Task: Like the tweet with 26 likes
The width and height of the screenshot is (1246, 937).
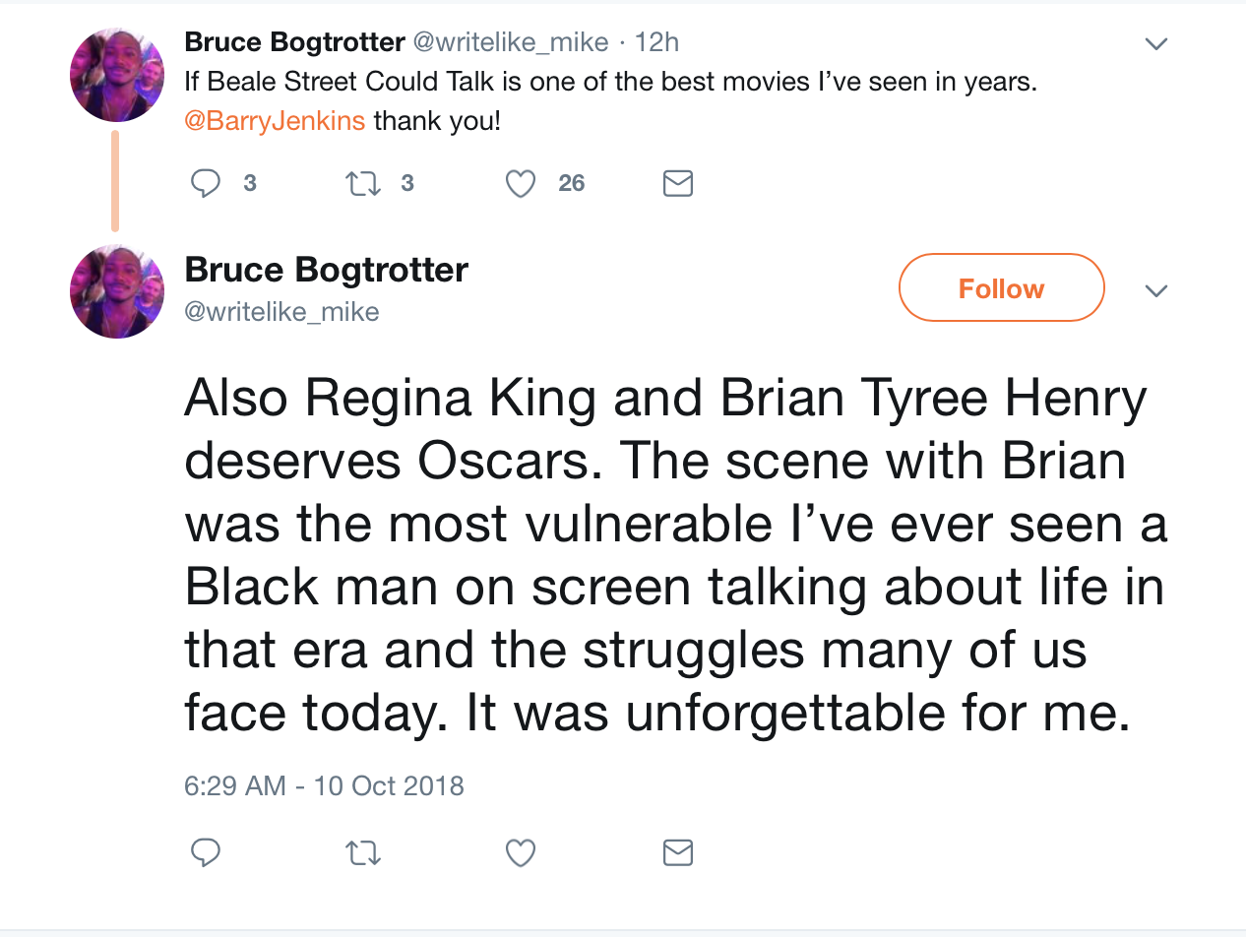Action: point(520,184)
